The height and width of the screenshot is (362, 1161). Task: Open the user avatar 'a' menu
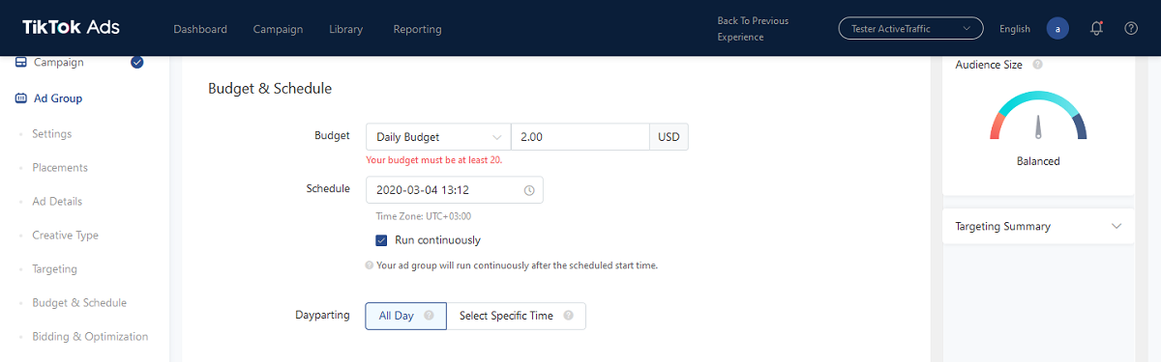click(x=1057, y=29)
